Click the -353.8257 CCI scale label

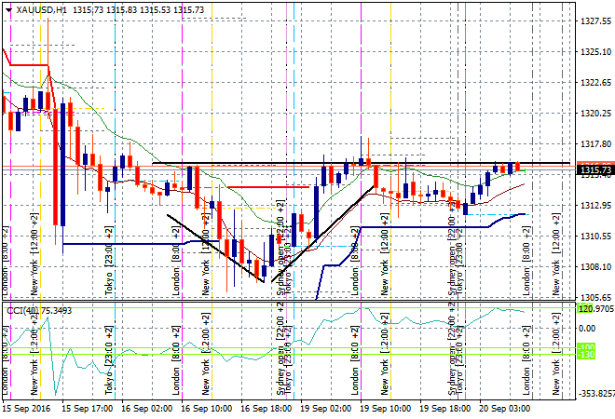click(594, 394)
